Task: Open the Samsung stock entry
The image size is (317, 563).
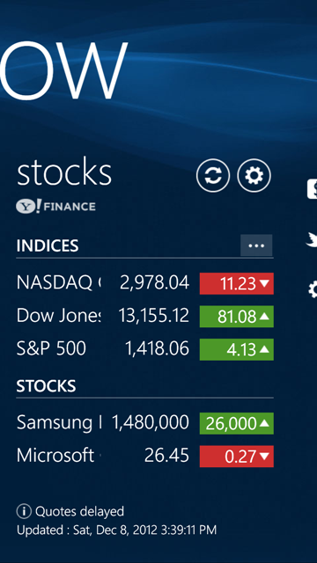Action: click(x=144, y=424)
